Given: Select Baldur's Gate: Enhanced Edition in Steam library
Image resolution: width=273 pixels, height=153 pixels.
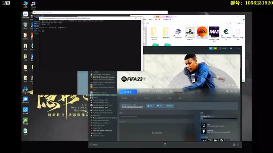Looking at the screenshot, I should click(x=103, y=80).
